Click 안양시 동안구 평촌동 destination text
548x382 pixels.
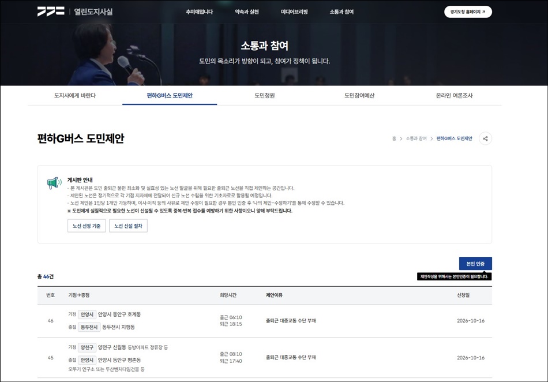pyautogui.click(x=119, y=360)
